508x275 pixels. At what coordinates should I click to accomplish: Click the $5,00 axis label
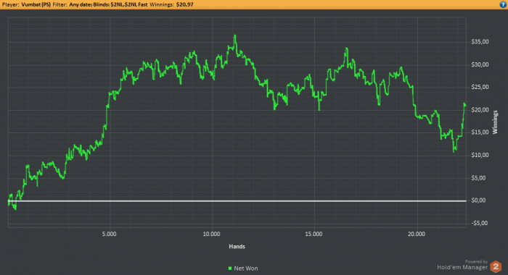click(479, 178)
